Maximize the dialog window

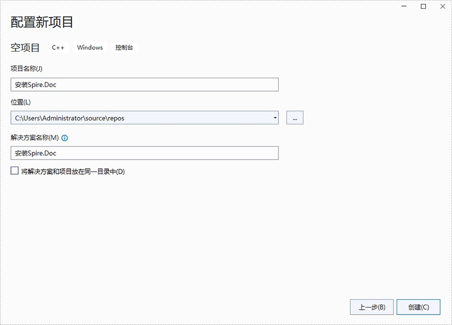click(x=423, y=7)
